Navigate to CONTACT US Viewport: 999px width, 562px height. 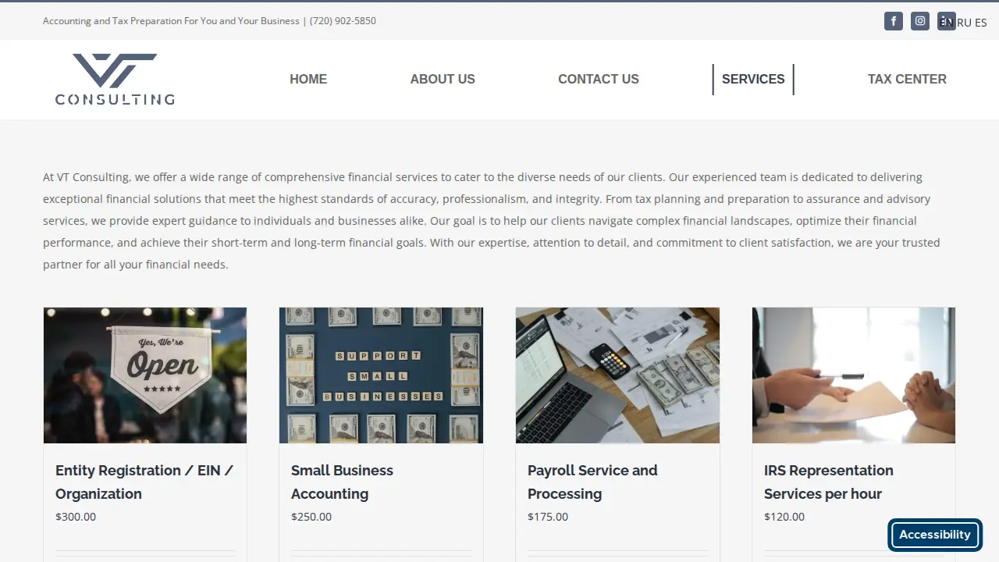click(x=599, y=79)
